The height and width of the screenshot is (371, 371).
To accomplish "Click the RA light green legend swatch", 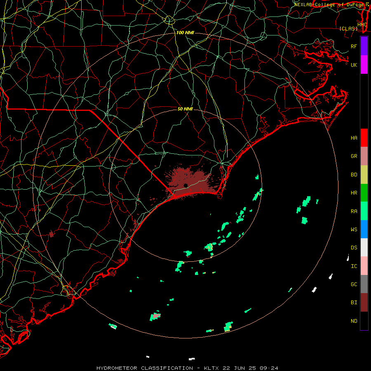I will point(364,211).
